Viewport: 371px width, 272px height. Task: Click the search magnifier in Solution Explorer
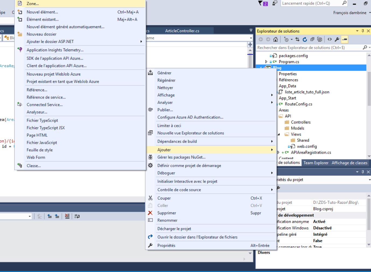point(365,48)
